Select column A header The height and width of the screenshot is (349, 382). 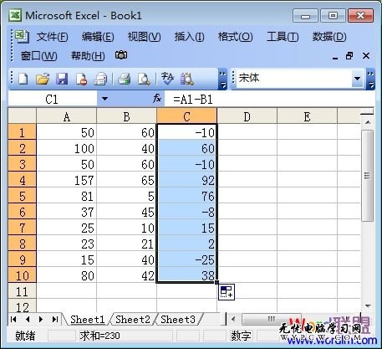67,116
